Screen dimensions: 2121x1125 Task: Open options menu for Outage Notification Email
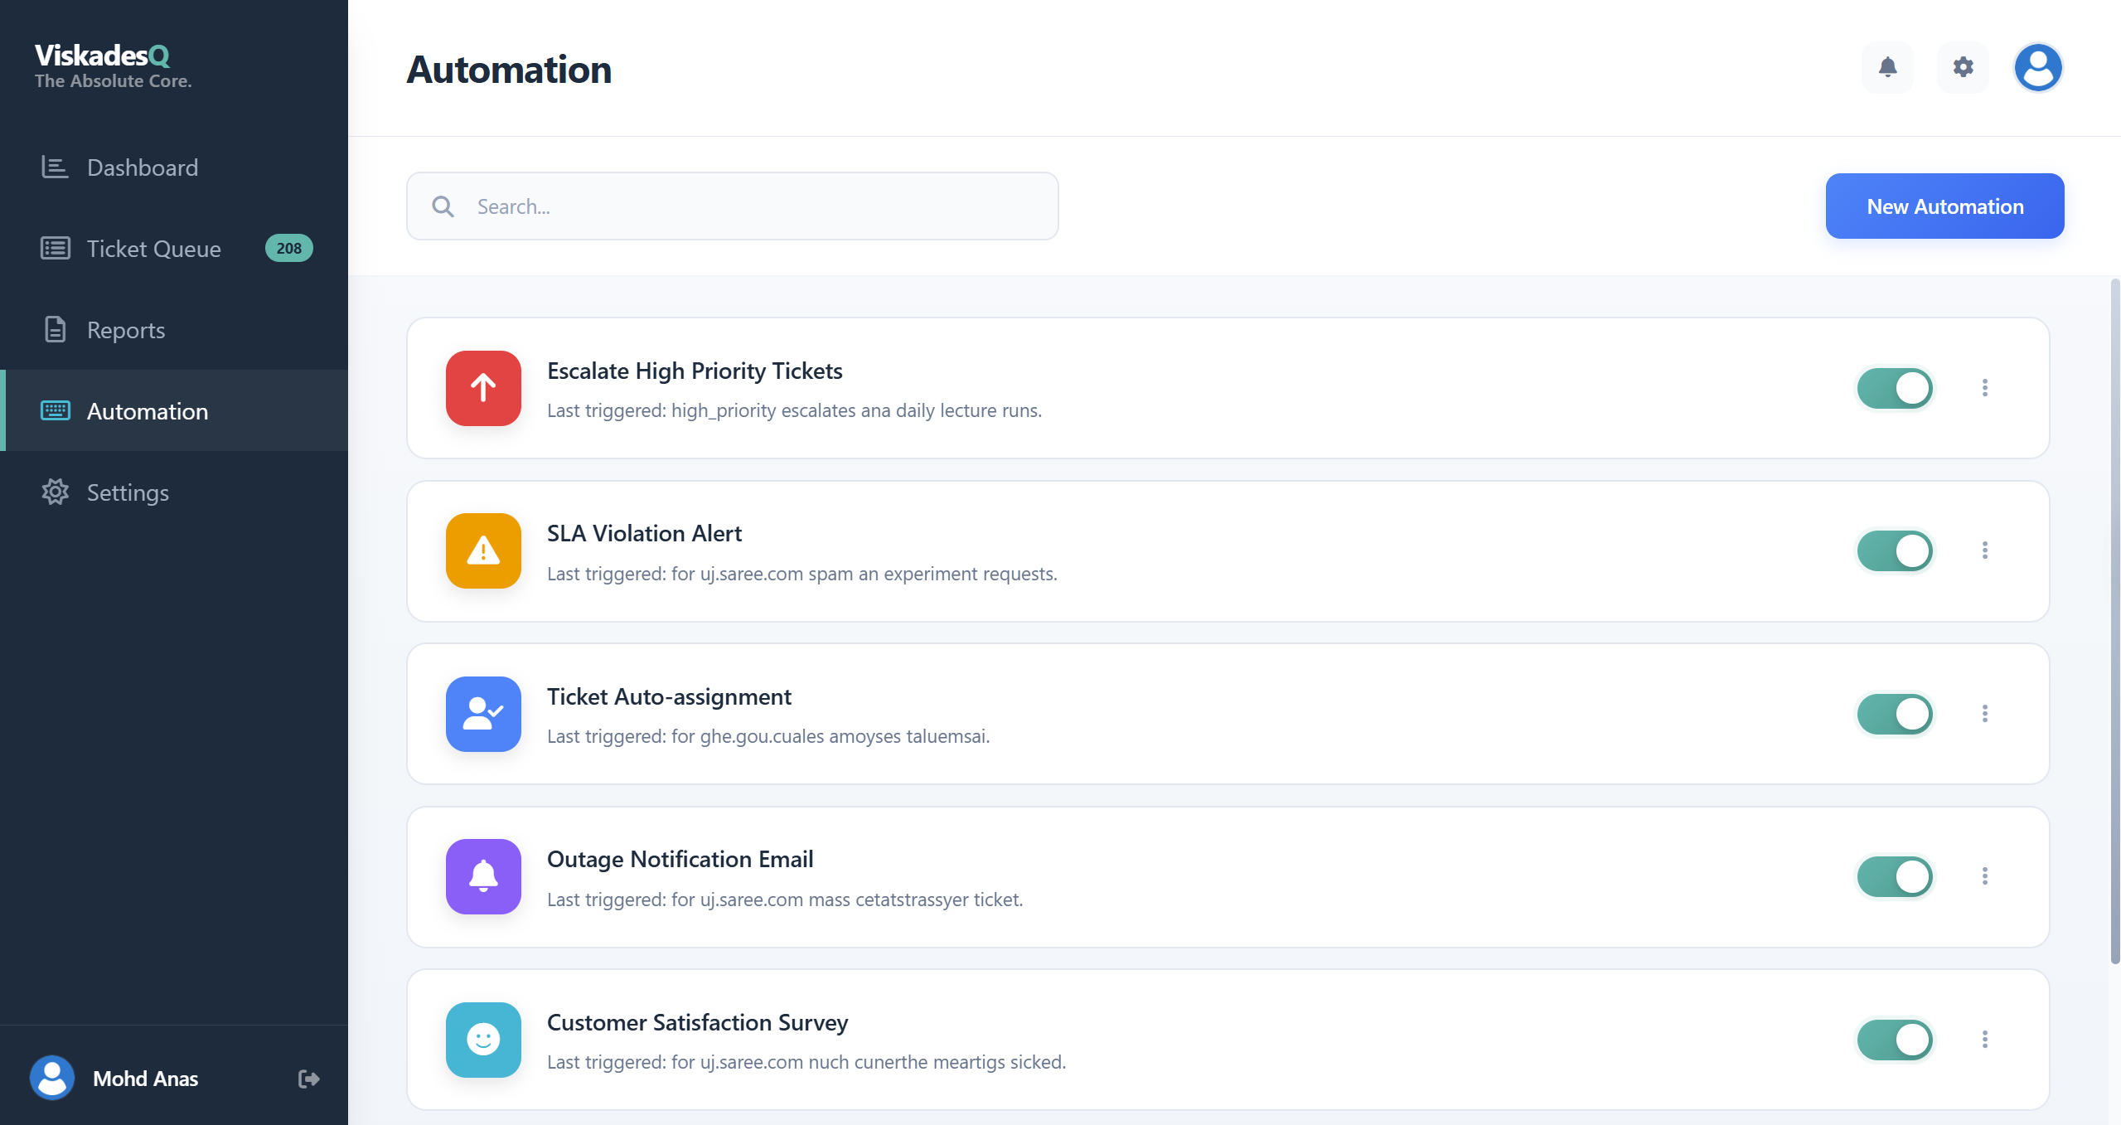(x=1985, y=876)
